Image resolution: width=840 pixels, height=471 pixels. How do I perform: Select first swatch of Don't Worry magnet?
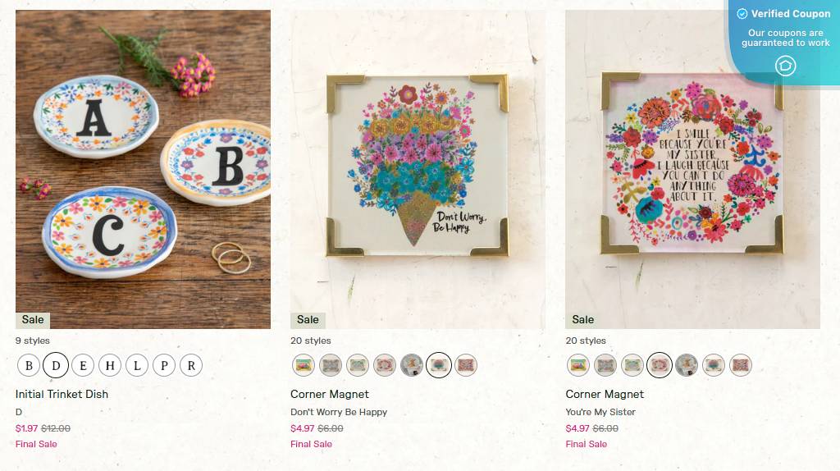pos(304,365)
